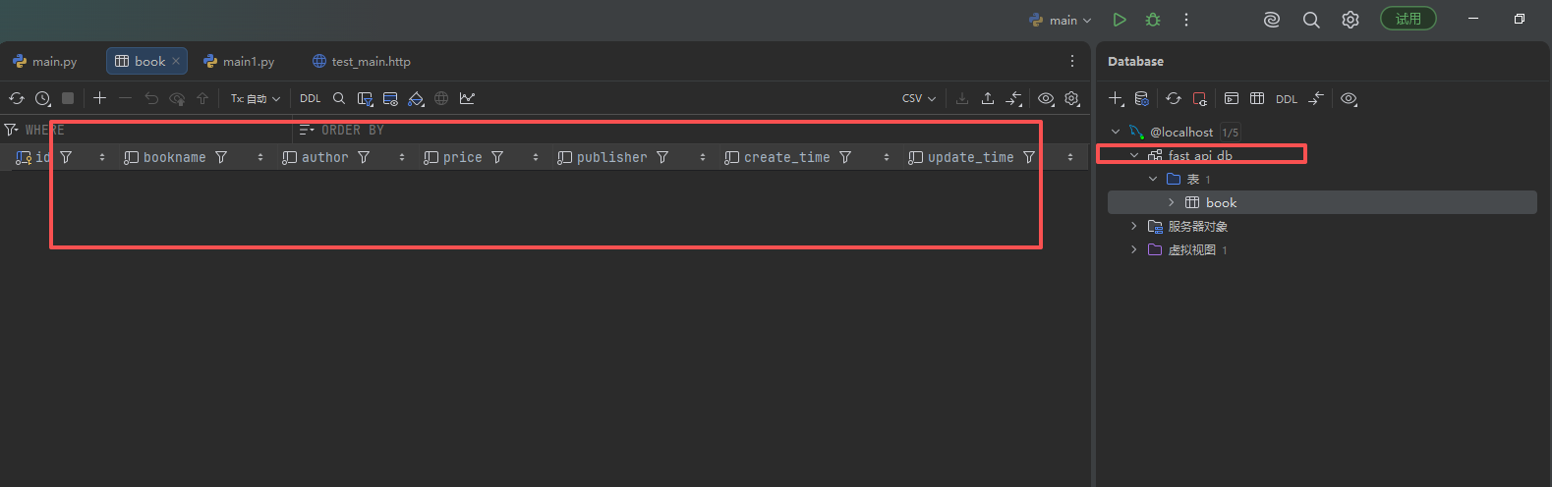
Task: Open the filter on price column
Action: [497, 157]
